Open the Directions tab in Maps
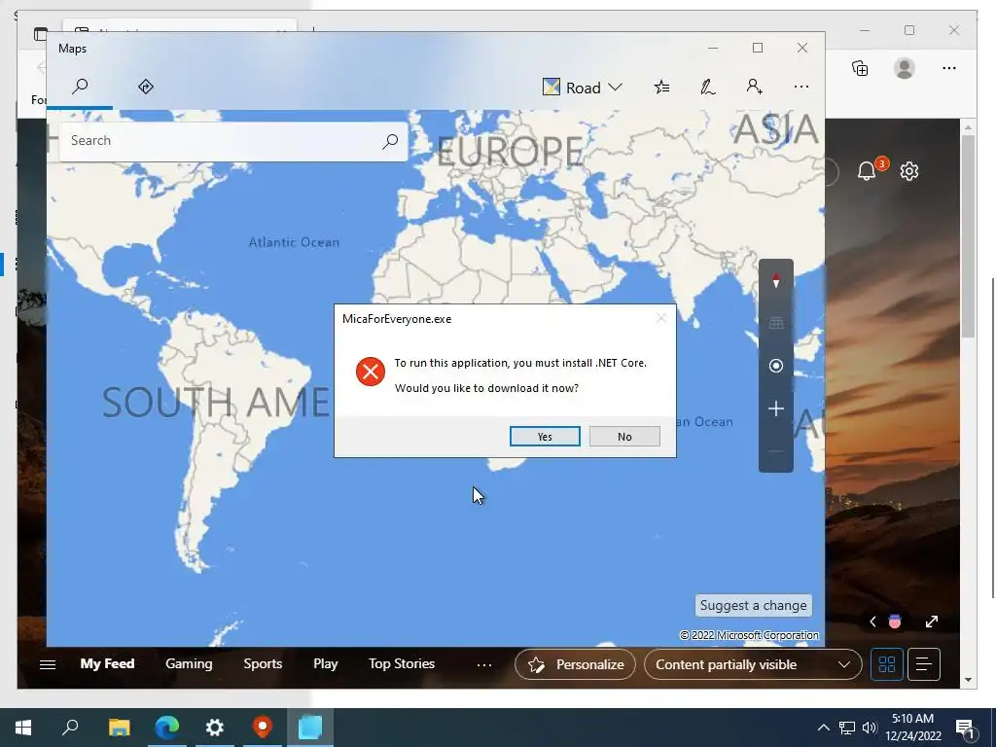Image resolution: width=996 pixels, height=747 pixels. pyautogui.click(x=146, y=87)
